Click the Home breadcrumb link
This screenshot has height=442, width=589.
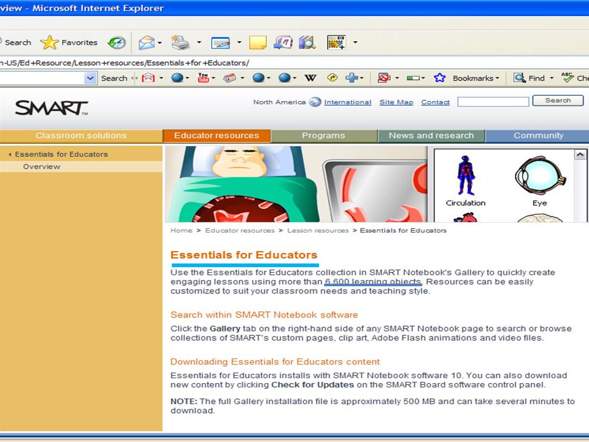(182, 230)
